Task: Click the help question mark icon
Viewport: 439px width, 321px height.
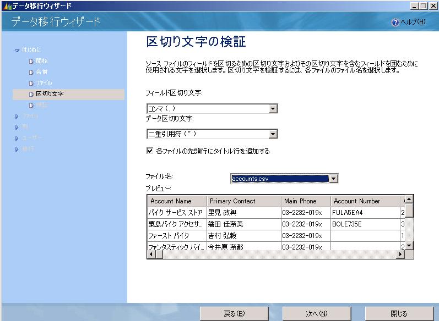Action: 394,22
